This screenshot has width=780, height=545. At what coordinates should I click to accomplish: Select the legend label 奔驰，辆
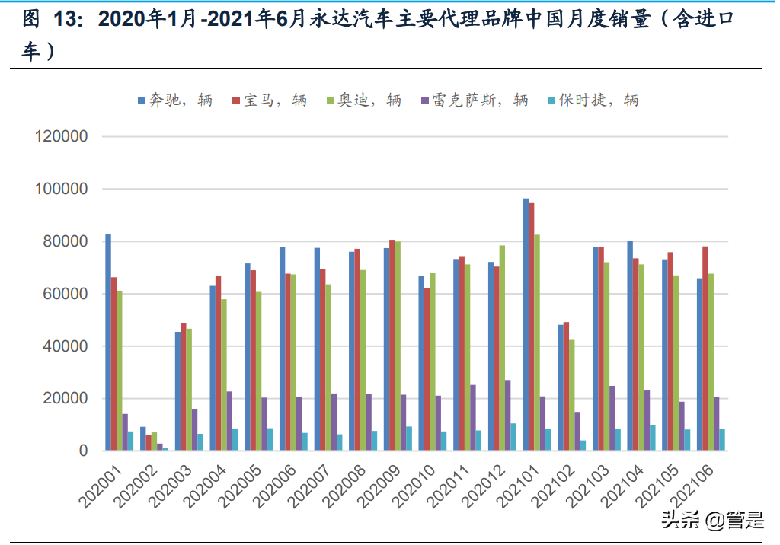click(181, 100)
